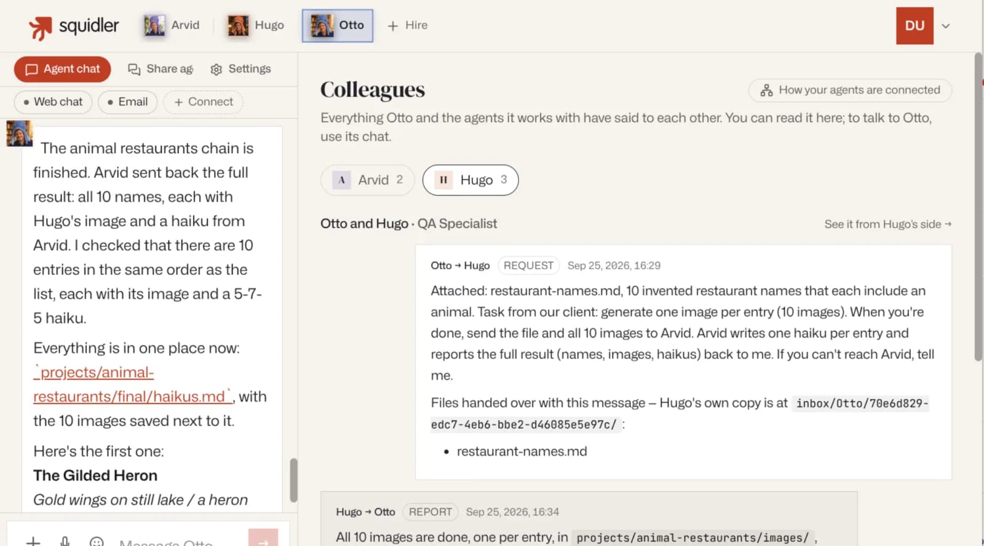Viewport: 984px width, 546px height.
Task: Click the main page scrollbar
Action: click(978, 207)
